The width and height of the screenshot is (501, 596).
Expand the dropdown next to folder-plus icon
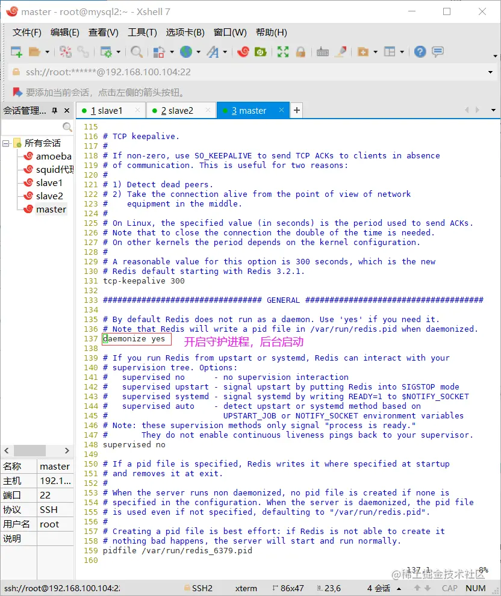click(x=376, y=52)
